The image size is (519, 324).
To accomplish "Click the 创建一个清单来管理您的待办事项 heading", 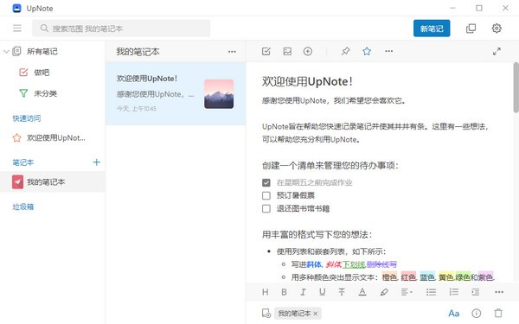I will (330, 165).
